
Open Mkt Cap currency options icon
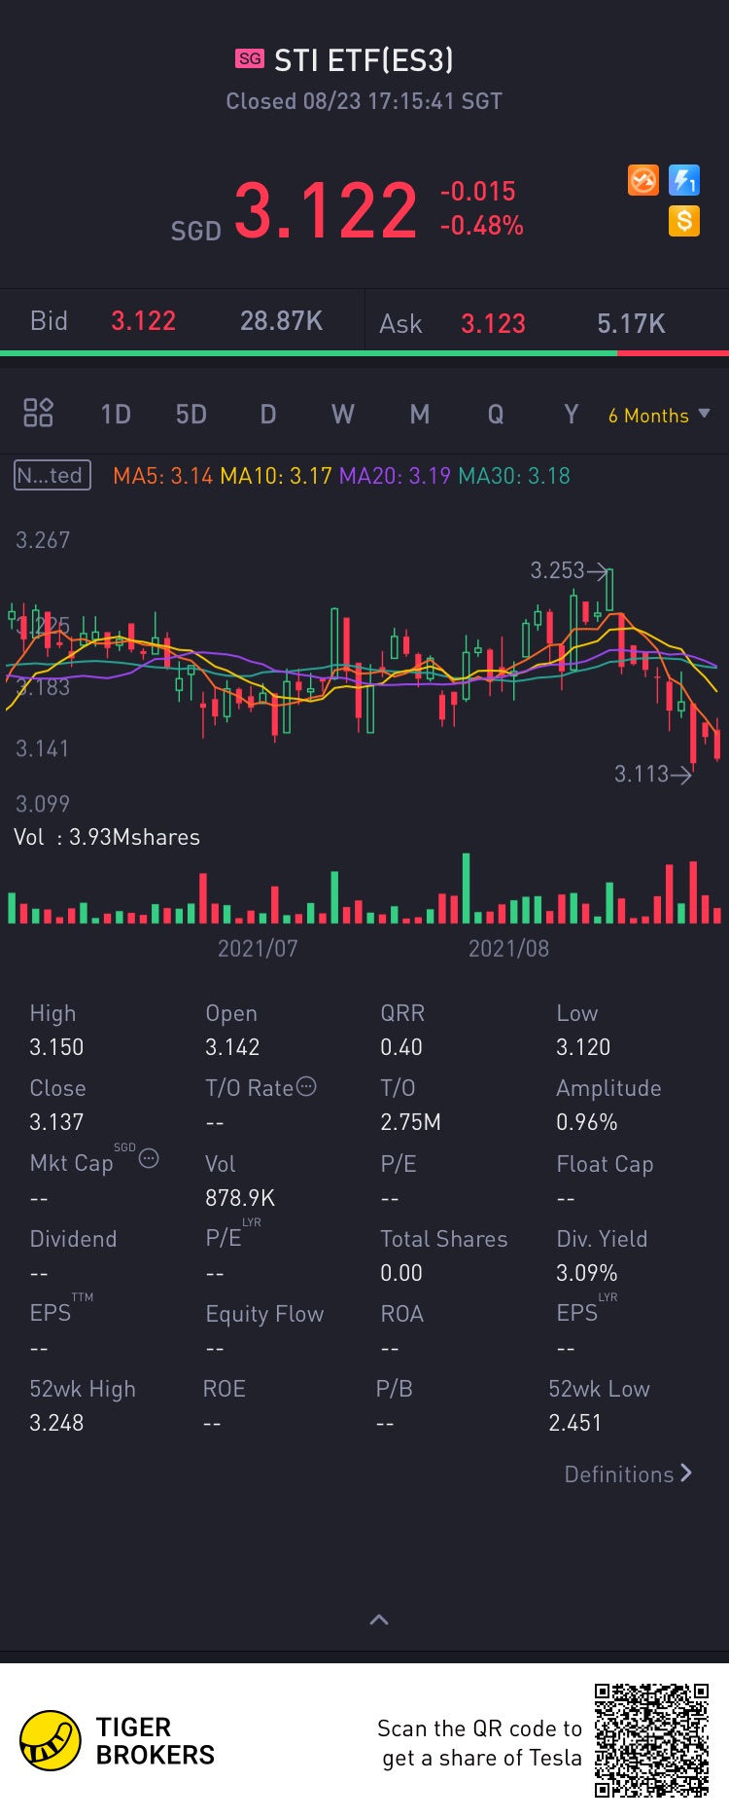pos(149,1158)
